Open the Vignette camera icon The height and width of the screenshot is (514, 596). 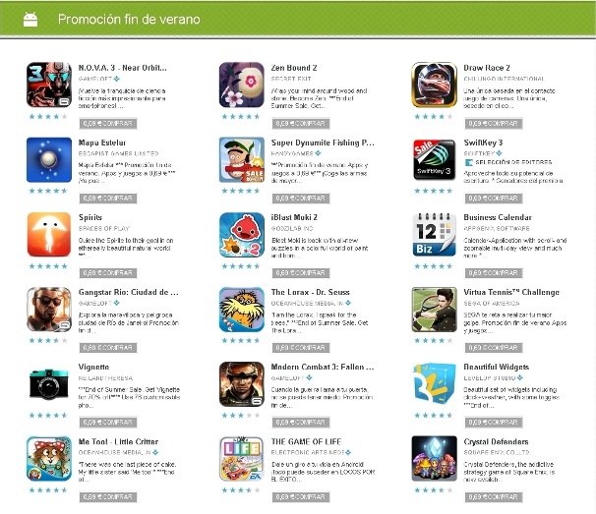click(x=49, y=384)
